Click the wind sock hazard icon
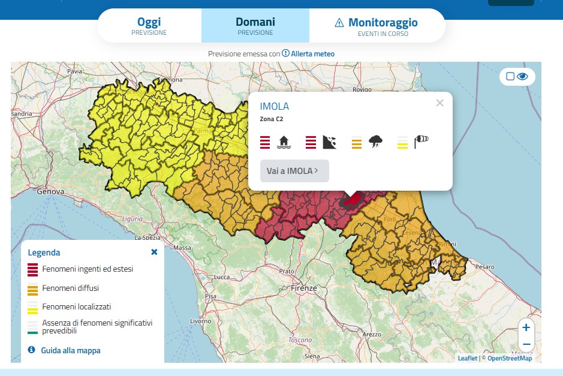 click(x=421, y=142)
